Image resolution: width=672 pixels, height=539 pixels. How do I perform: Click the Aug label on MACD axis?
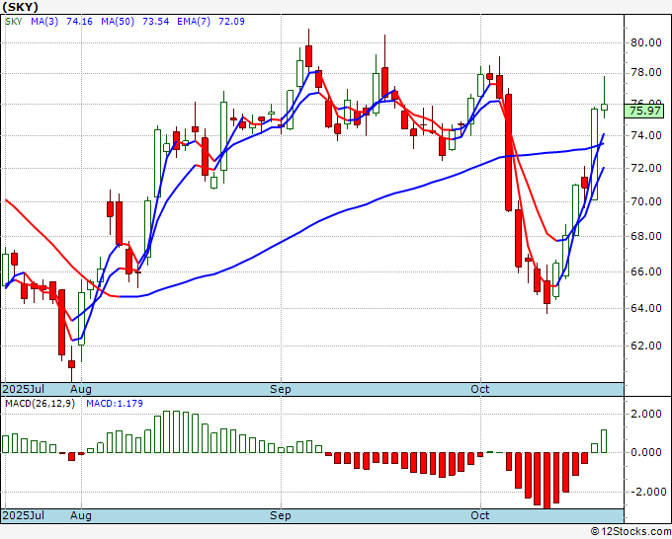81,515
